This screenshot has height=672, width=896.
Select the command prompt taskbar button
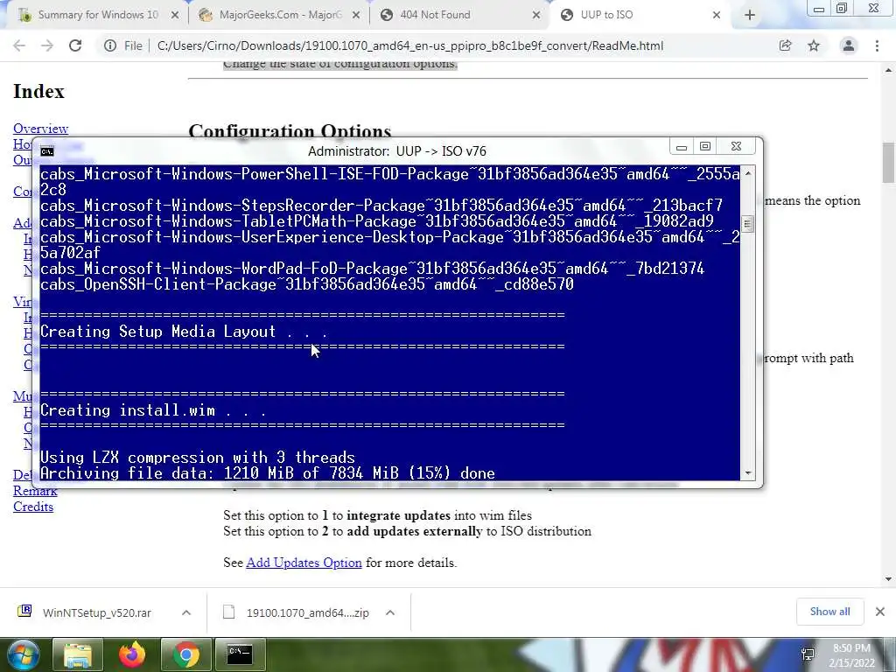(x=240, y=654)
